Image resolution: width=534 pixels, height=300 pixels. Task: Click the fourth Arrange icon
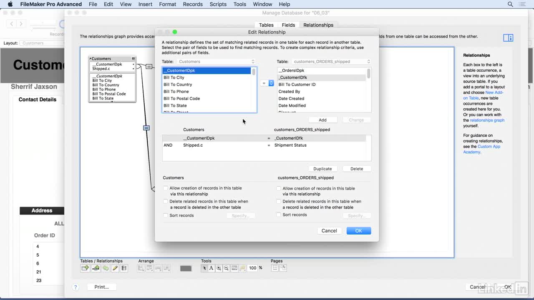pos(166,268)
